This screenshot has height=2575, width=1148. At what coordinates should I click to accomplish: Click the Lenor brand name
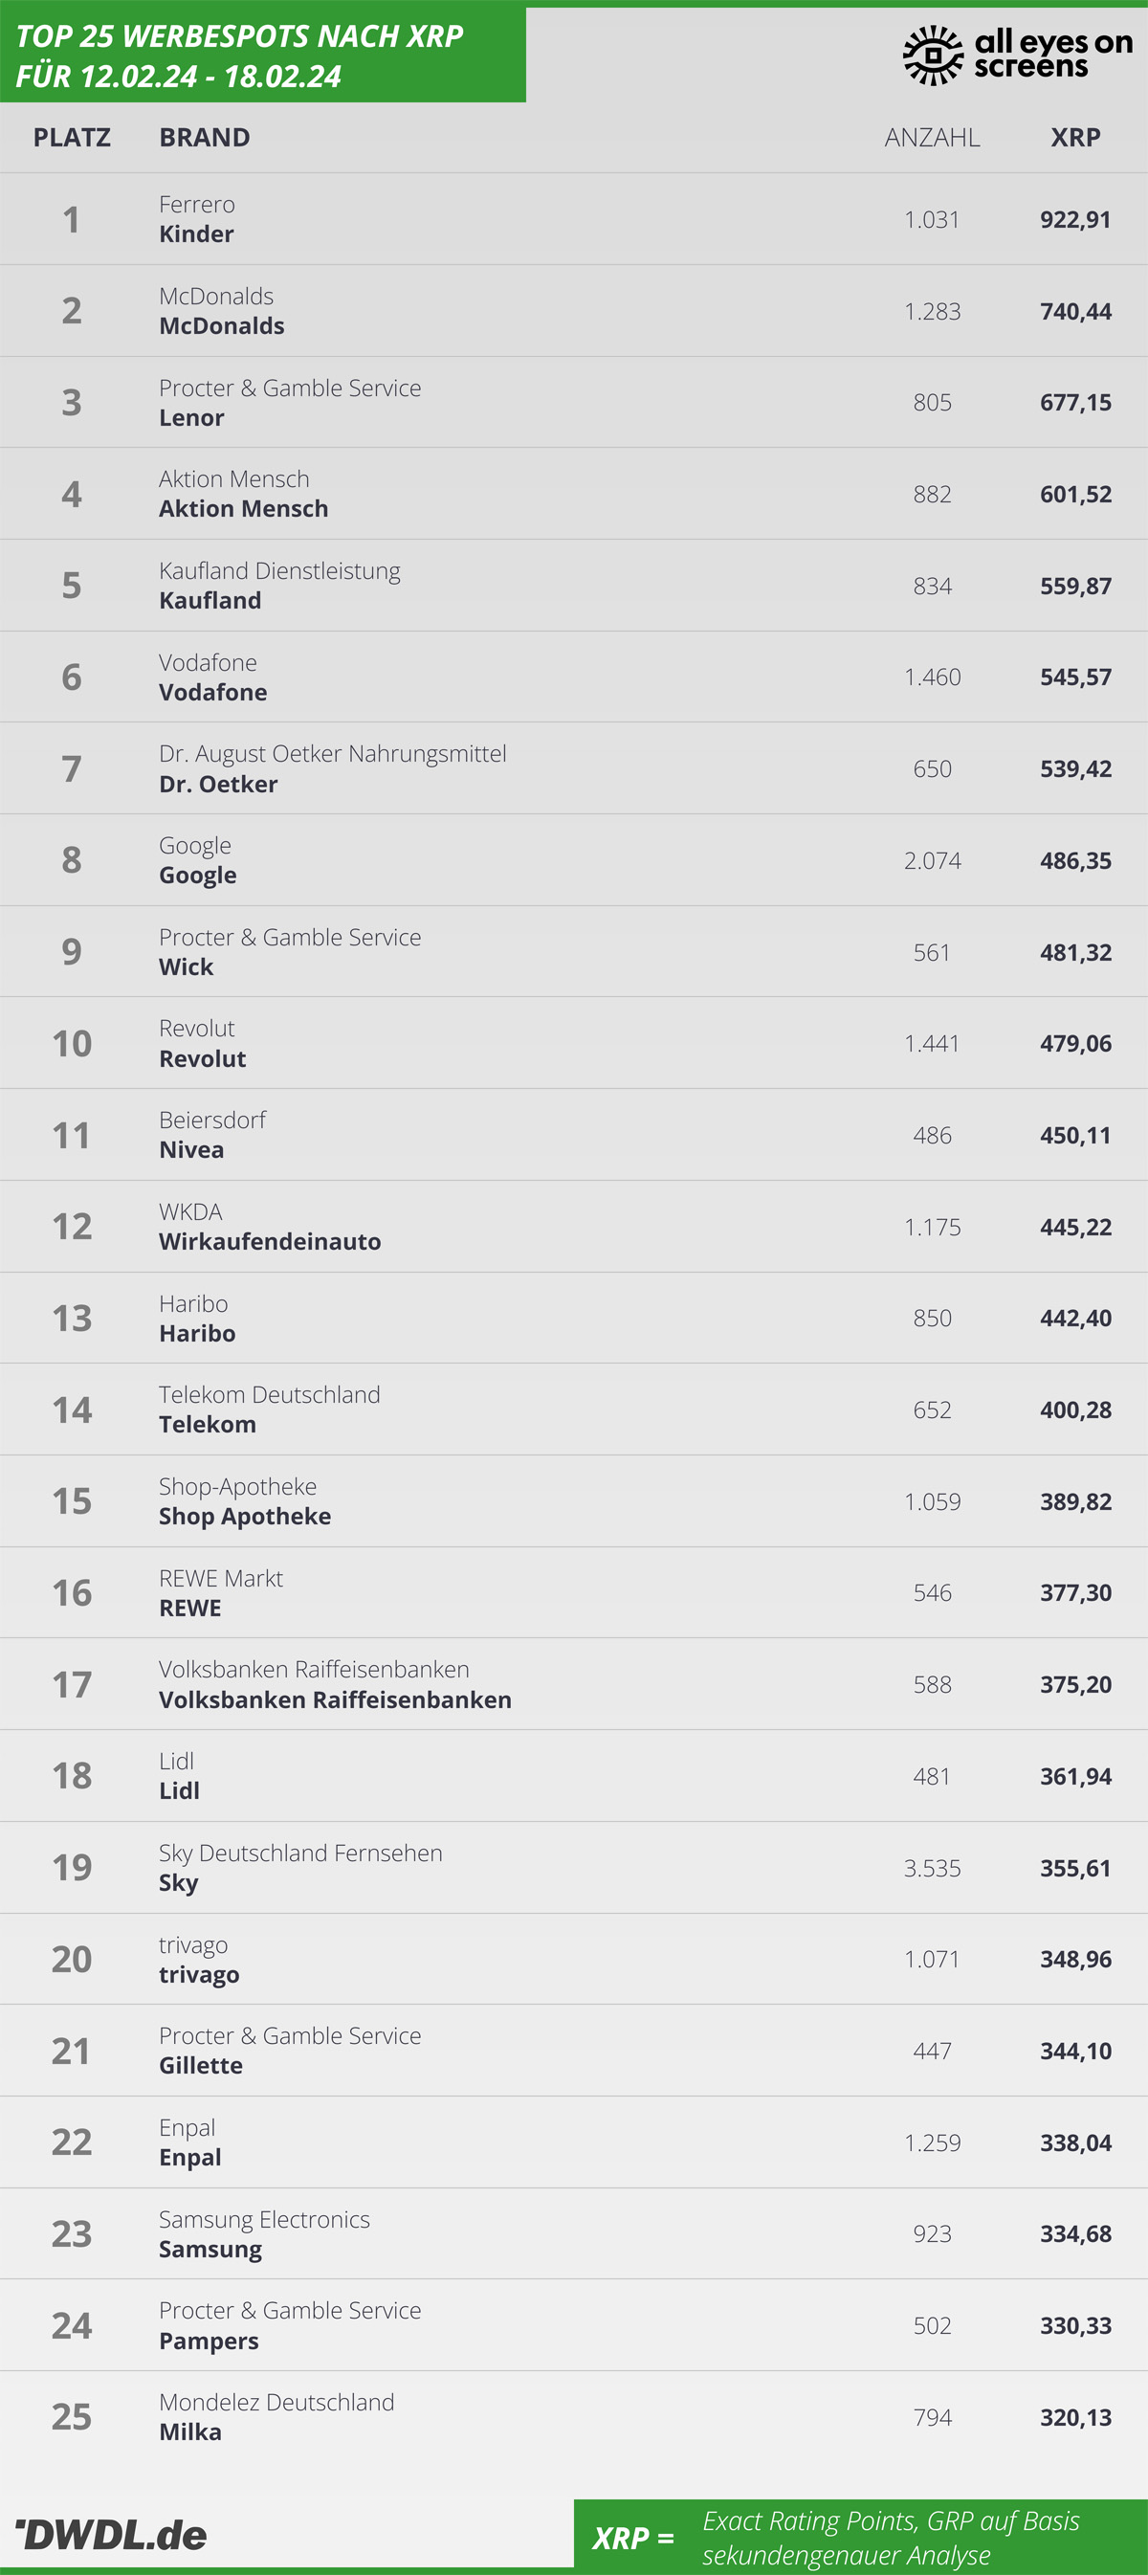pyautogui.click(x=192, y=418)
